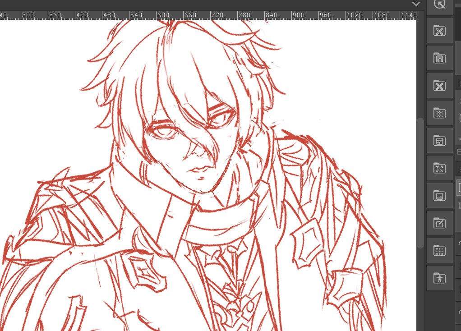Image resolution: width=461 pixels, height=331 pixels.
Task: Open the comic panel layout folder material
Action: 439,141
